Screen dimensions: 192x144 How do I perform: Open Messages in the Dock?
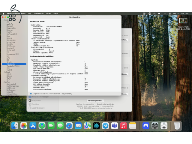[60, 126]
